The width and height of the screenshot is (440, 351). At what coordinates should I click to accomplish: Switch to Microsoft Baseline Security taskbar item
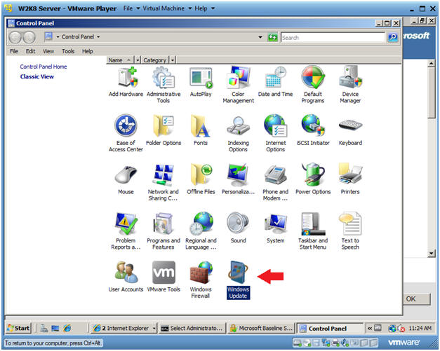click(x=261, y=328)
